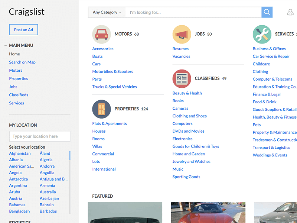The image size is (297, 223).
Task: Open the Cars subcategory
Action: (97, 64)
